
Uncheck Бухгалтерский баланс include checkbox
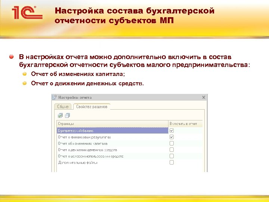pyautogui.click(x=171, y=131)
